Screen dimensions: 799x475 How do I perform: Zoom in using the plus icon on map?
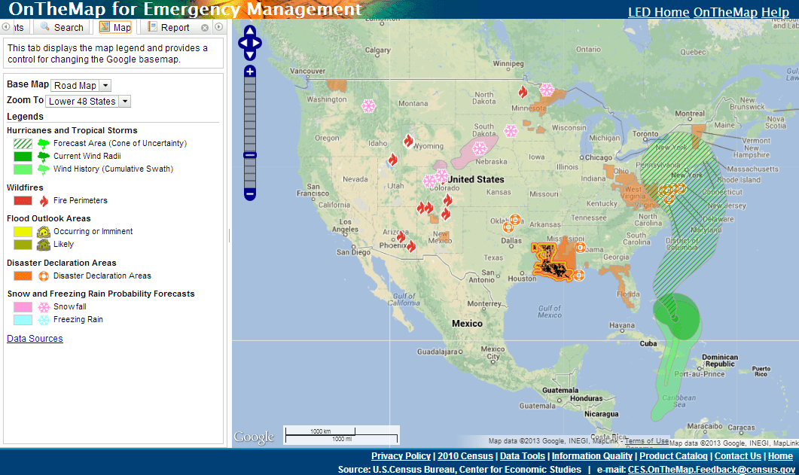point(249,71)
